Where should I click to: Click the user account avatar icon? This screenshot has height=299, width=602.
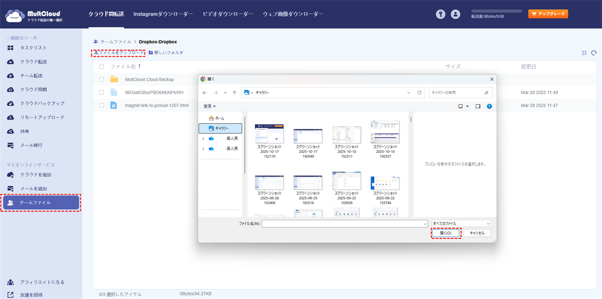click(456, 15)
